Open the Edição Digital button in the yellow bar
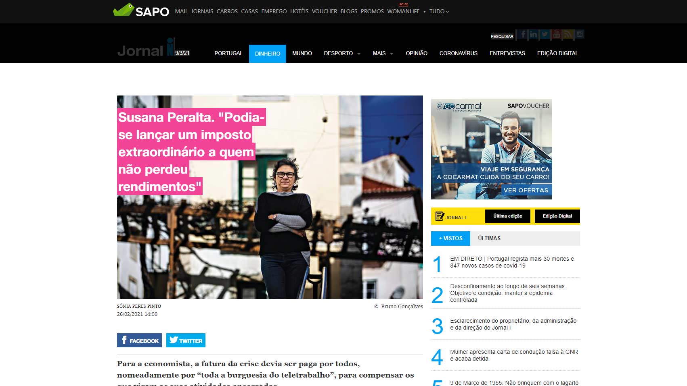This screenshot has height=386, width=687. tap(557, 216)
